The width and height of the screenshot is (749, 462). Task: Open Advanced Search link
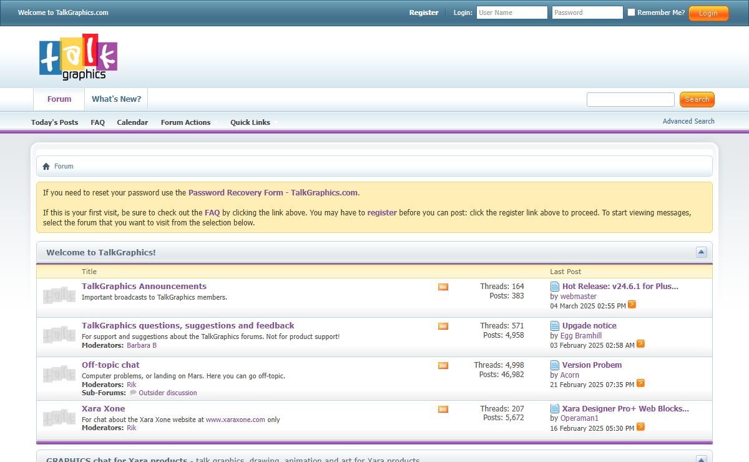tap(688, 121)
